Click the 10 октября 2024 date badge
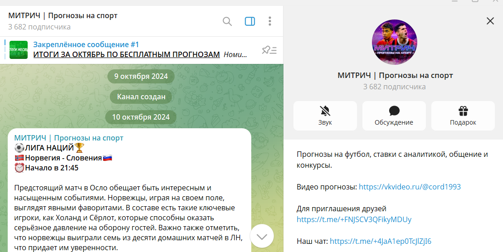 (141, 117)
